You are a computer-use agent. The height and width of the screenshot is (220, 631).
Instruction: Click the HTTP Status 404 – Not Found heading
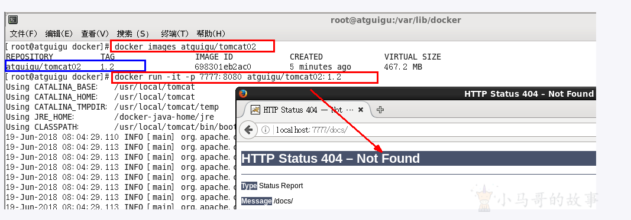(331, 158)
